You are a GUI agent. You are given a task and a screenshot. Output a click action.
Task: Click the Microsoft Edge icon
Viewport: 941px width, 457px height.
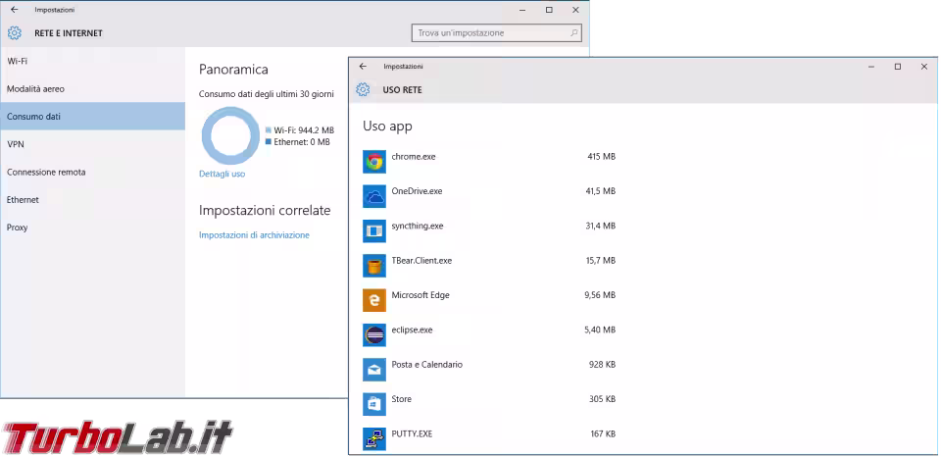point(373,300)
